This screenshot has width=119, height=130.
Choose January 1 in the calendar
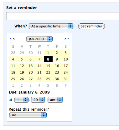coord(48,53)
